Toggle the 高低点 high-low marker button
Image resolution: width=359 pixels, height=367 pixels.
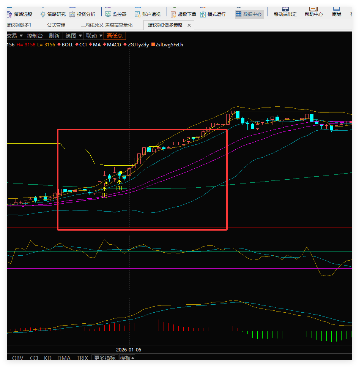[114, 36]
